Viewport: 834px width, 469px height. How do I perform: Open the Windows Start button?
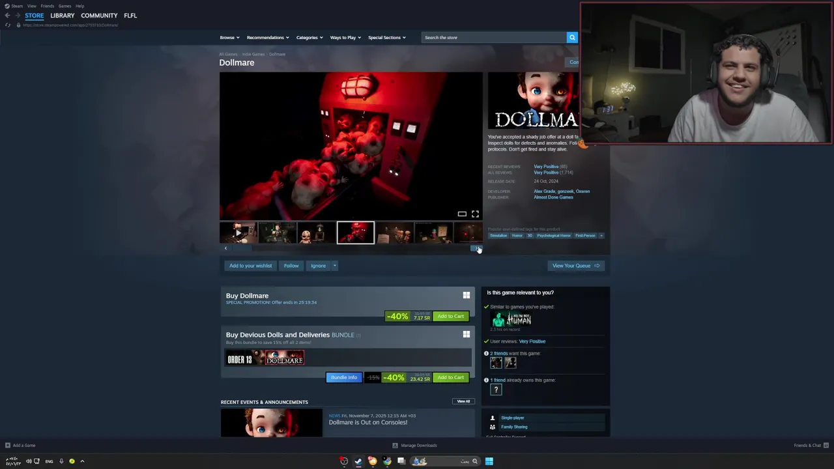click(489, 461)
